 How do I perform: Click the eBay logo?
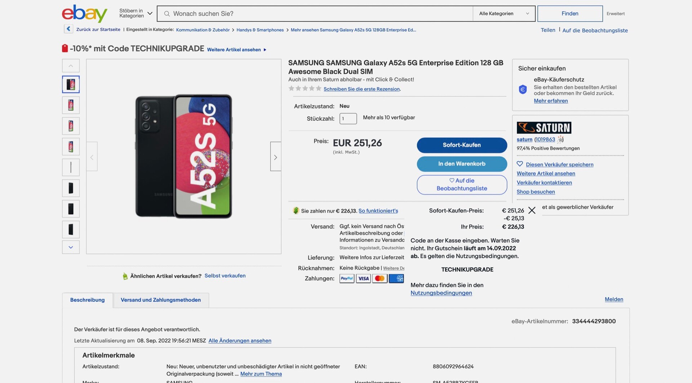[84, 14]
